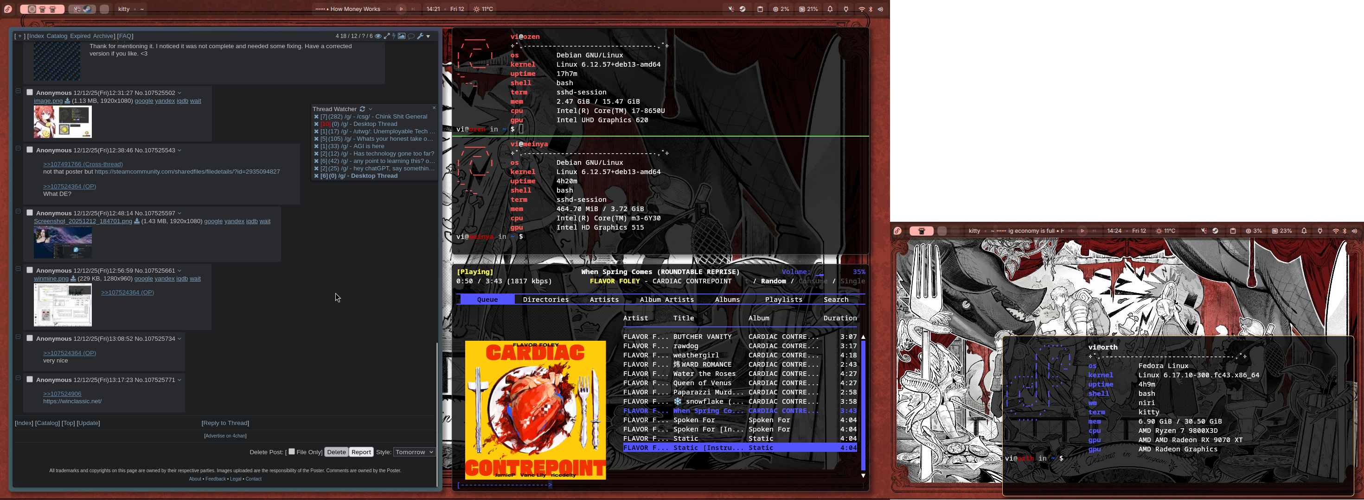Open the Style dropdown showing Tomorrow

pos(414,452)
